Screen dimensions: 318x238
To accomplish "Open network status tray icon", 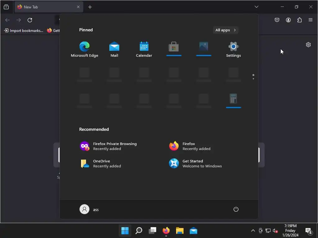I will point(268,231).
